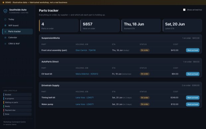Select Parts tracker in the sidebar
Screen dimensions: 206x129
tap(18, 31)
